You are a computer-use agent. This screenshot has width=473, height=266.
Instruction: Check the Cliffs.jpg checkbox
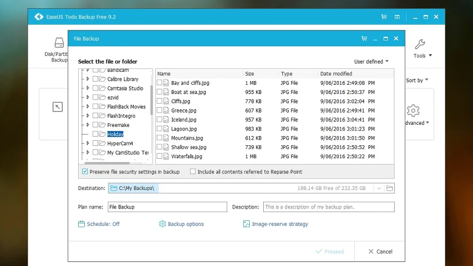coord(159,101)
